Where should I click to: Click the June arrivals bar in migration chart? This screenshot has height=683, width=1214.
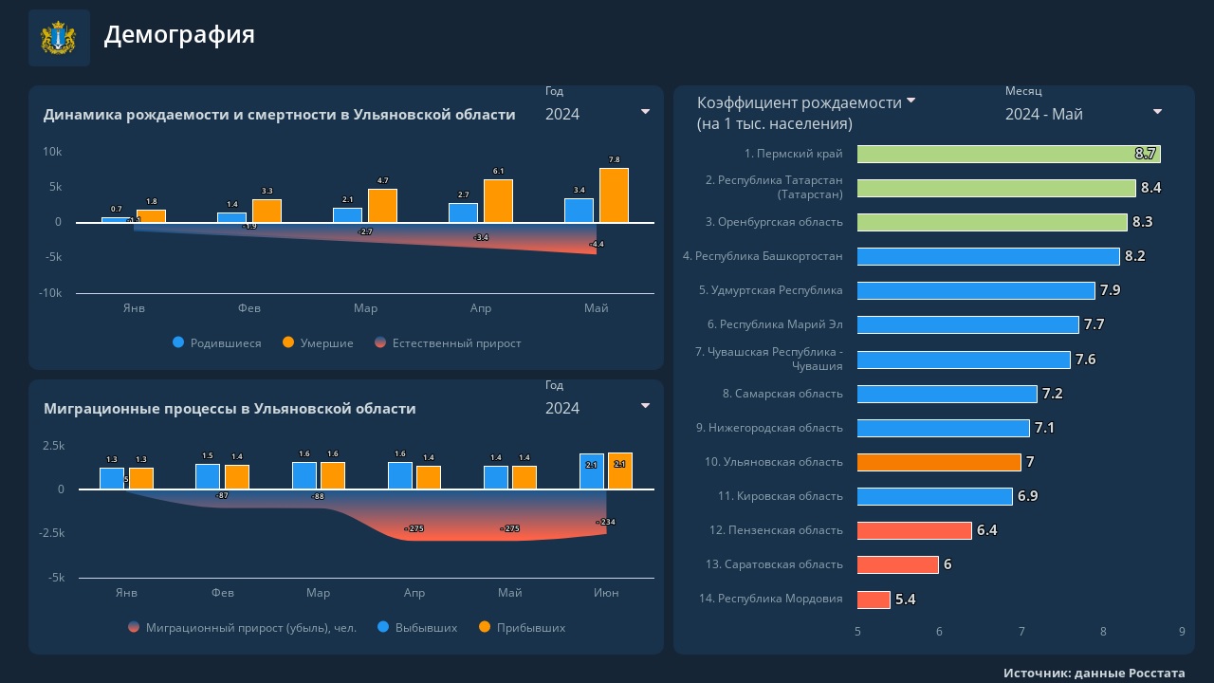[619, 471]
